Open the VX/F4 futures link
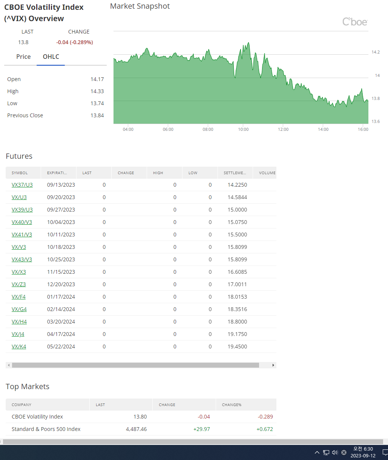This screenshot has height=460, width=388. tap(19, 297)
